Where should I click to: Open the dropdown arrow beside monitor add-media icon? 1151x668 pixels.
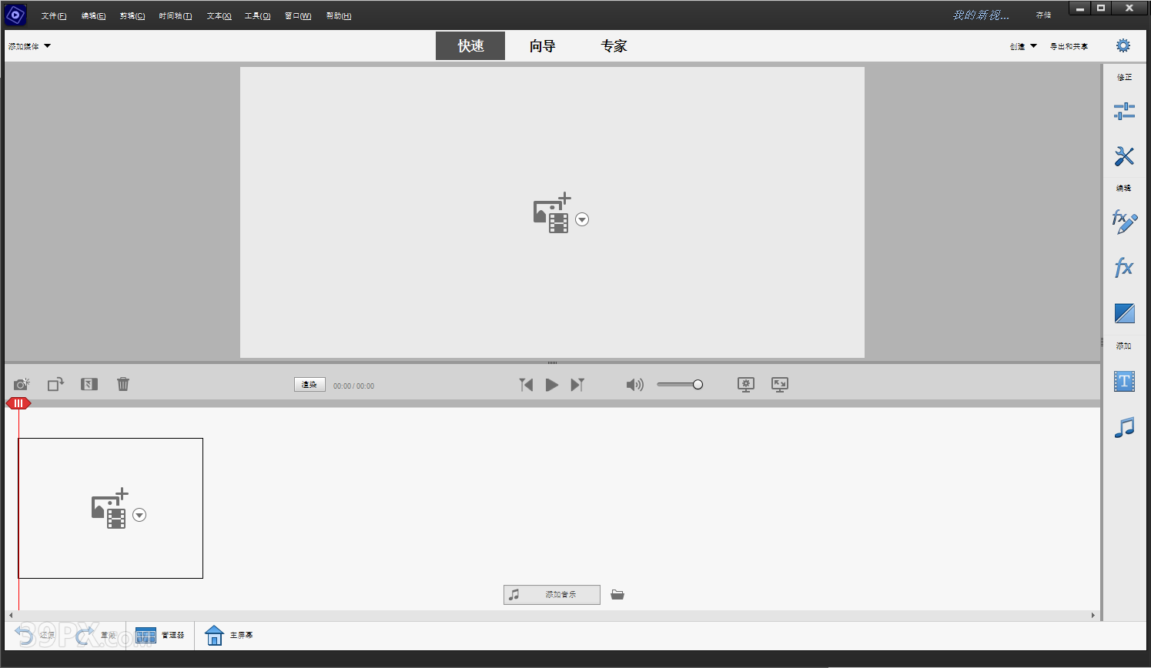tap(582, 219)
